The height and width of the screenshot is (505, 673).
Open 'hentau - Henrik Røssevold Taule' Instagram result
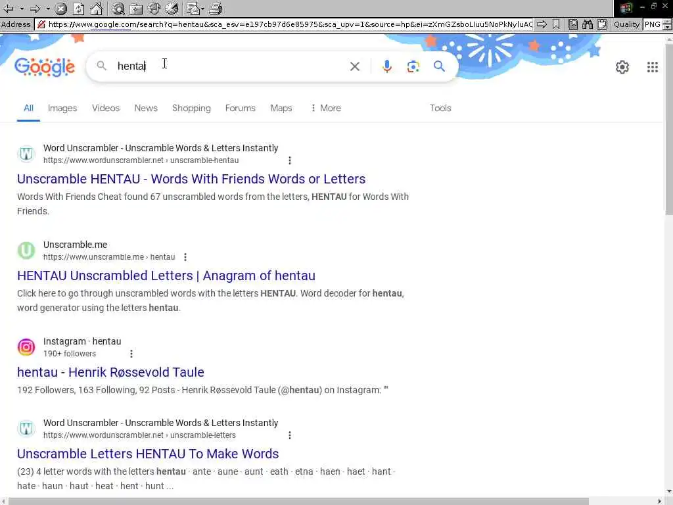(x=110, y=372)
